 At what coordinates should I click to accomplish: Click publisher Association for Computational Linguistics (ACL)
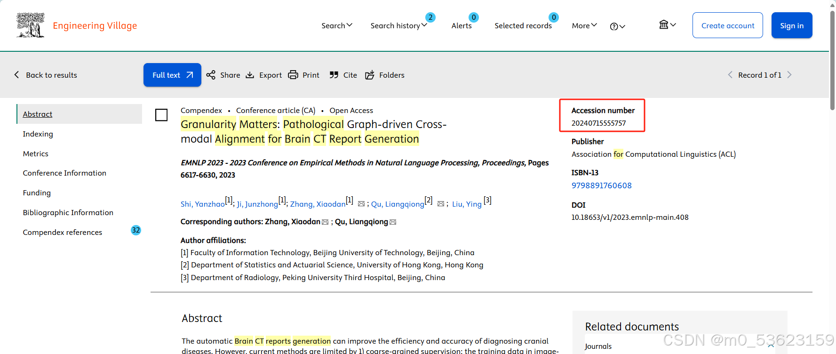click(x=653, y=154)
